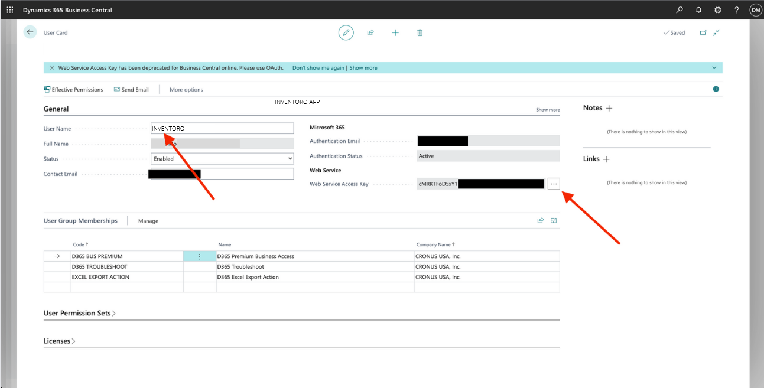Open the notifications bell
Viewport: 764px width, 388px height.
[x=698, y=10]
